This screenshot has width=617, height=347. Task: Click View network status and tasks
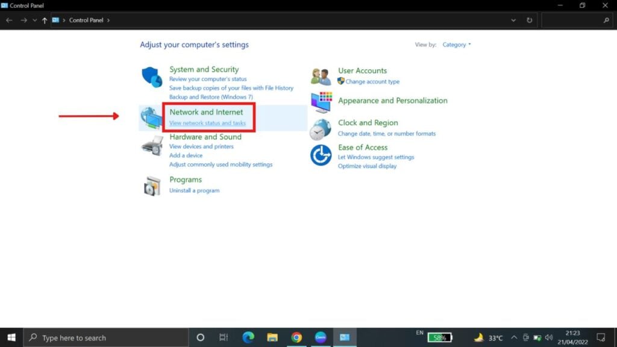(207, 123)
